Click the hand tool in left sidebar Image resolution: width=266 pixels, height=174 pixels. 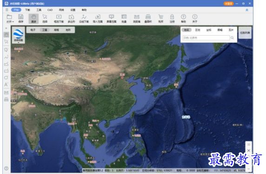[6, 35]
